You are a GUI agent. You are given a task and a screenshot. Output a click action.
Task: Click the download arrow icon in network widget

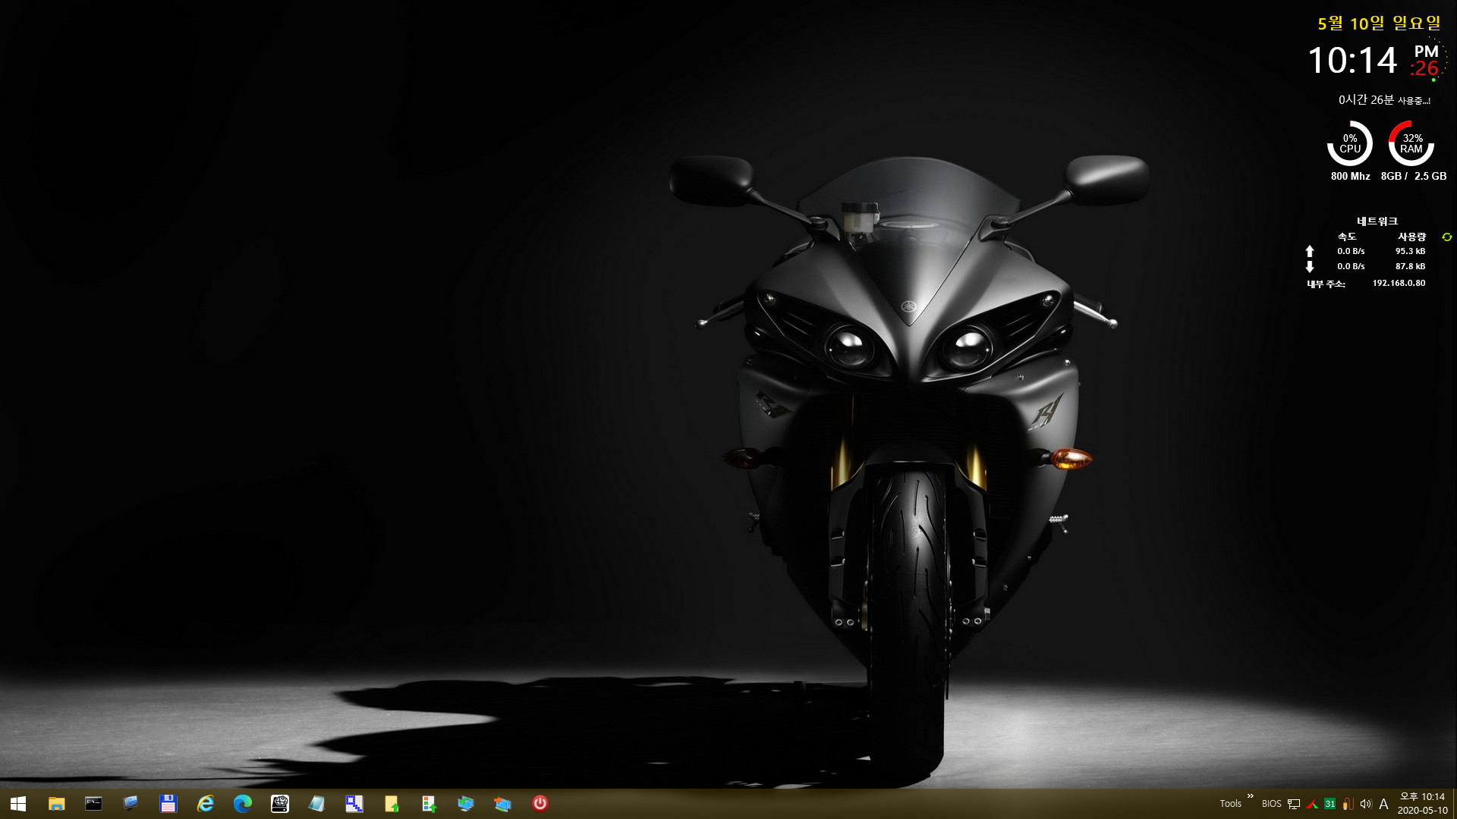[x=1309, y=267]
